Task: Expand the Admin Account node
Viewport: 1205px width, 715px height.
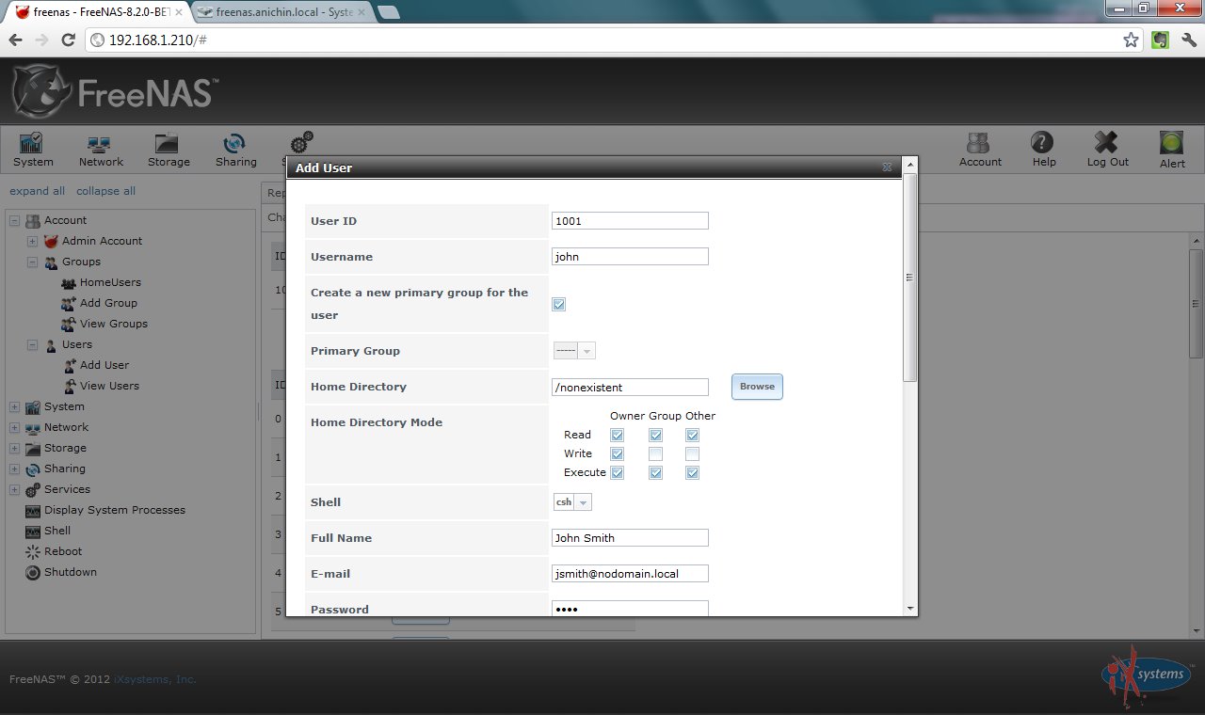Action: point(32,242)
